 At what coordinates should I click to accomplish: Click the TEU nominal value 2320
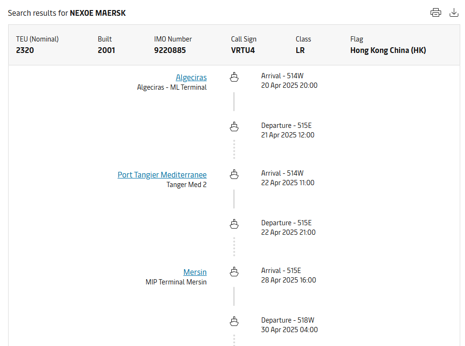25,50
